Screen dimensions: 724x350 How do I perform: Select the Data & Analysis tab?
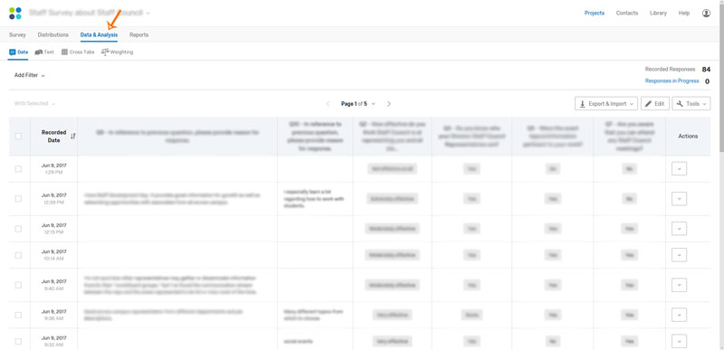click(x=99, y=34)
